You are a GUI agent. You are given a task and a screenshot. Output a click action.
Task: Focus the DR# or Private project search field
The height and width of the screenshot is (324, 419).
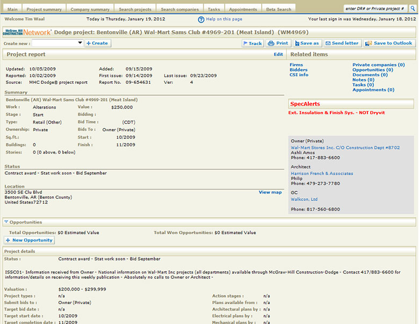375,9
